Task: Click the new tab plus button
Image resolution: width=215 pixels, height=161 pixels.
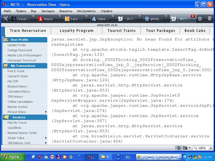Action: (200, 19)
